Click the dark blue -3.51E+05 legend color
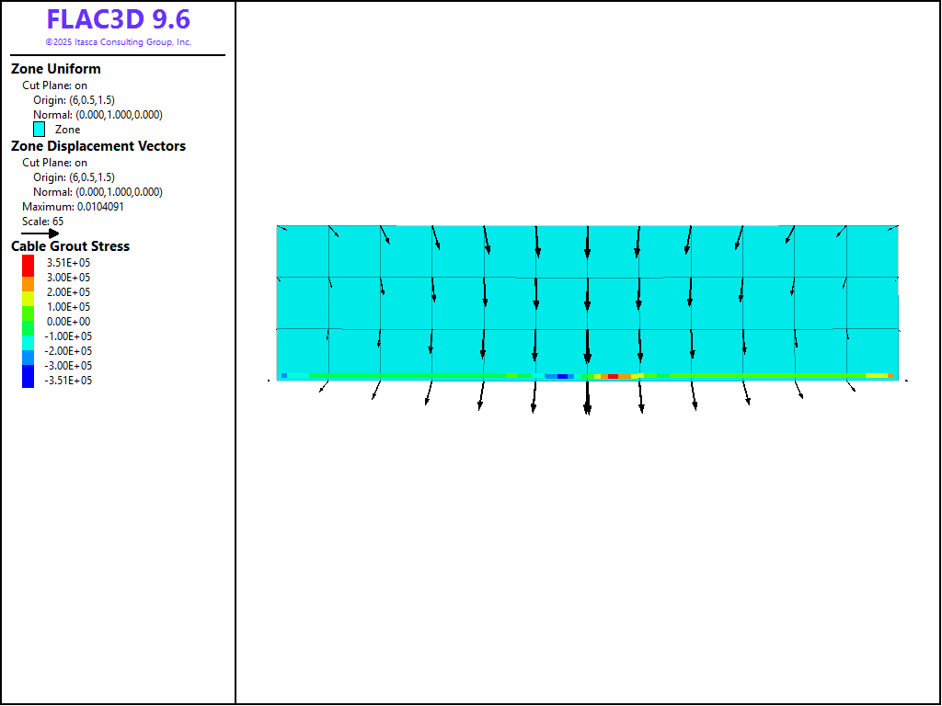 tap(28, 380)
